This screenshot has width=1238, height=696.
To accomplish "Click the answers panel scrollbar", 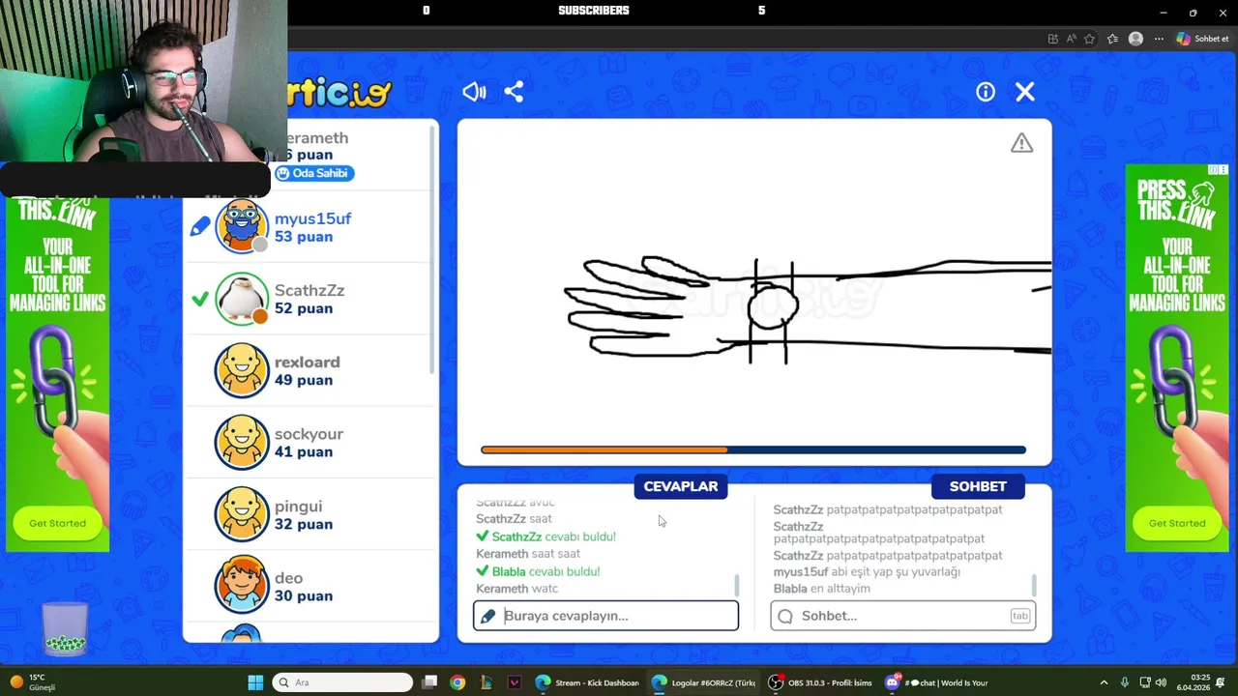I will pyautogui.click(x=737, y=585).
